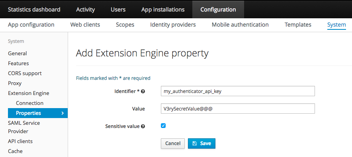Focus the Identifier input field
This screenshot has width=352, height=157.
coord(238,91)
